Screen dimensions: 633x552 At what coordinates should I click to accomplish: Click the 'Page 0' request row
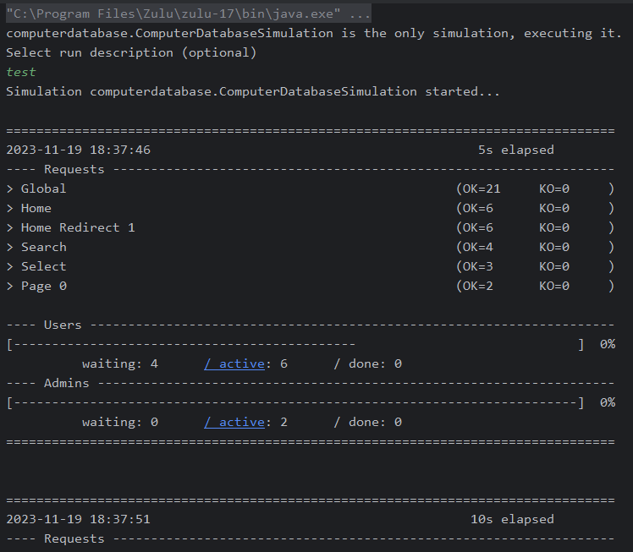[x=310, y=286]
